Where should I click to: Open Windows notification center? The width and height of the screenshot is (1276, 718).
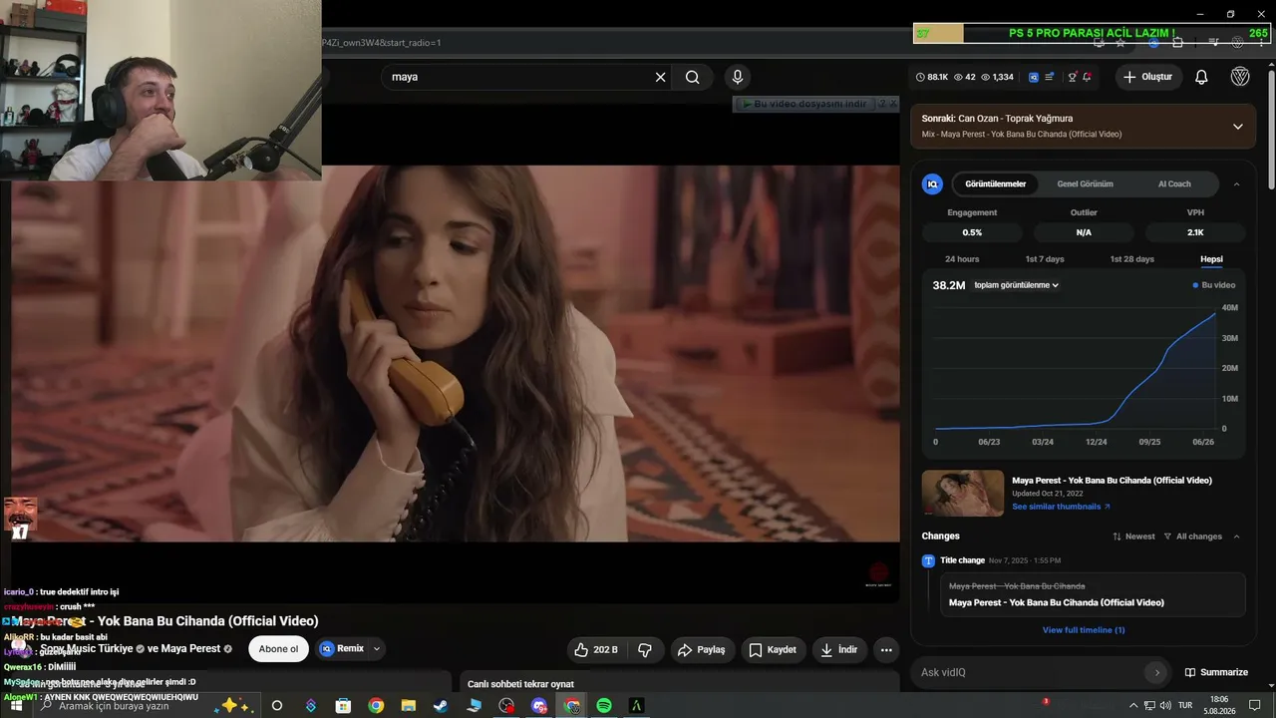[x=1255, y=706]
